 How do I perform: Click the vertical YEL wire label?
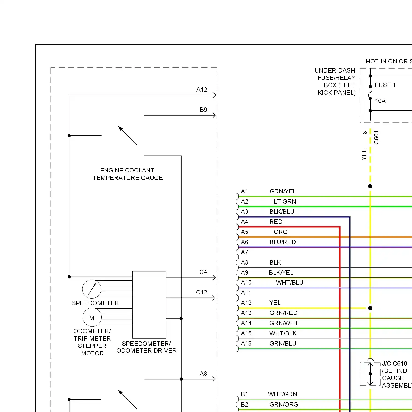pyautogui.click(x=364, y=155)
